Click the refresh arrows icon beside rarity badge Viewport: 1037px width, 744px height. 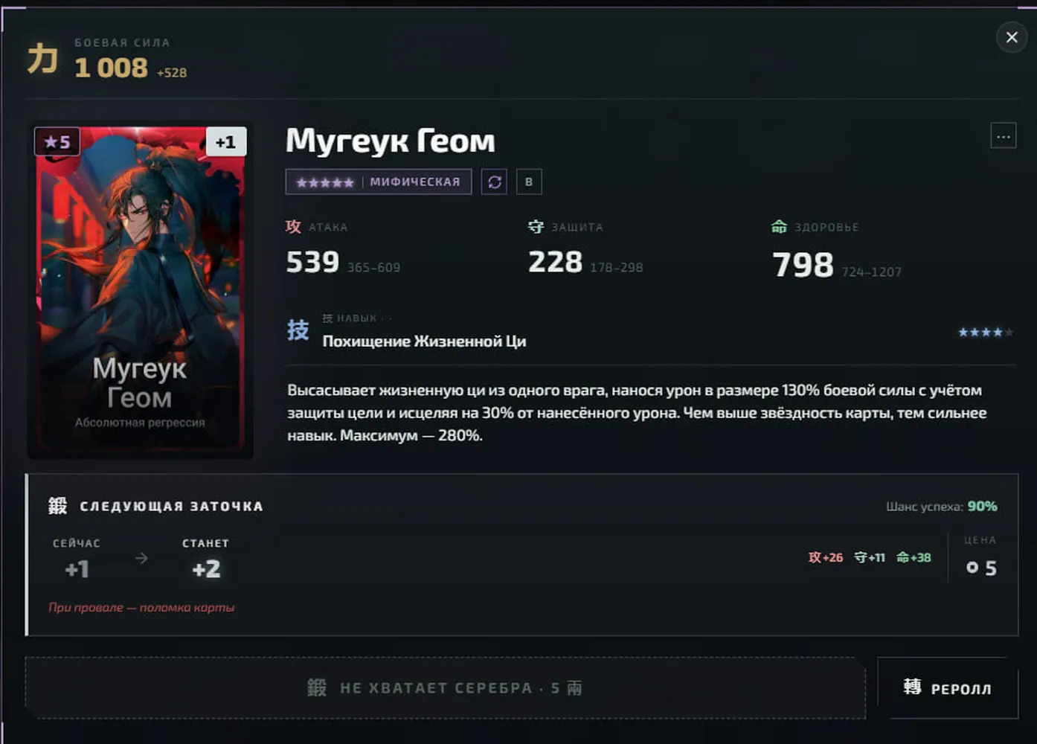(495, 182)
